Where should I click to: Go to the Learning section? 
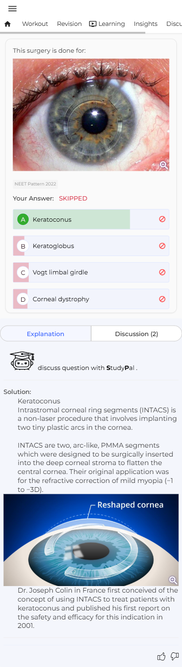pyautogui.click(x=107, y=24)
